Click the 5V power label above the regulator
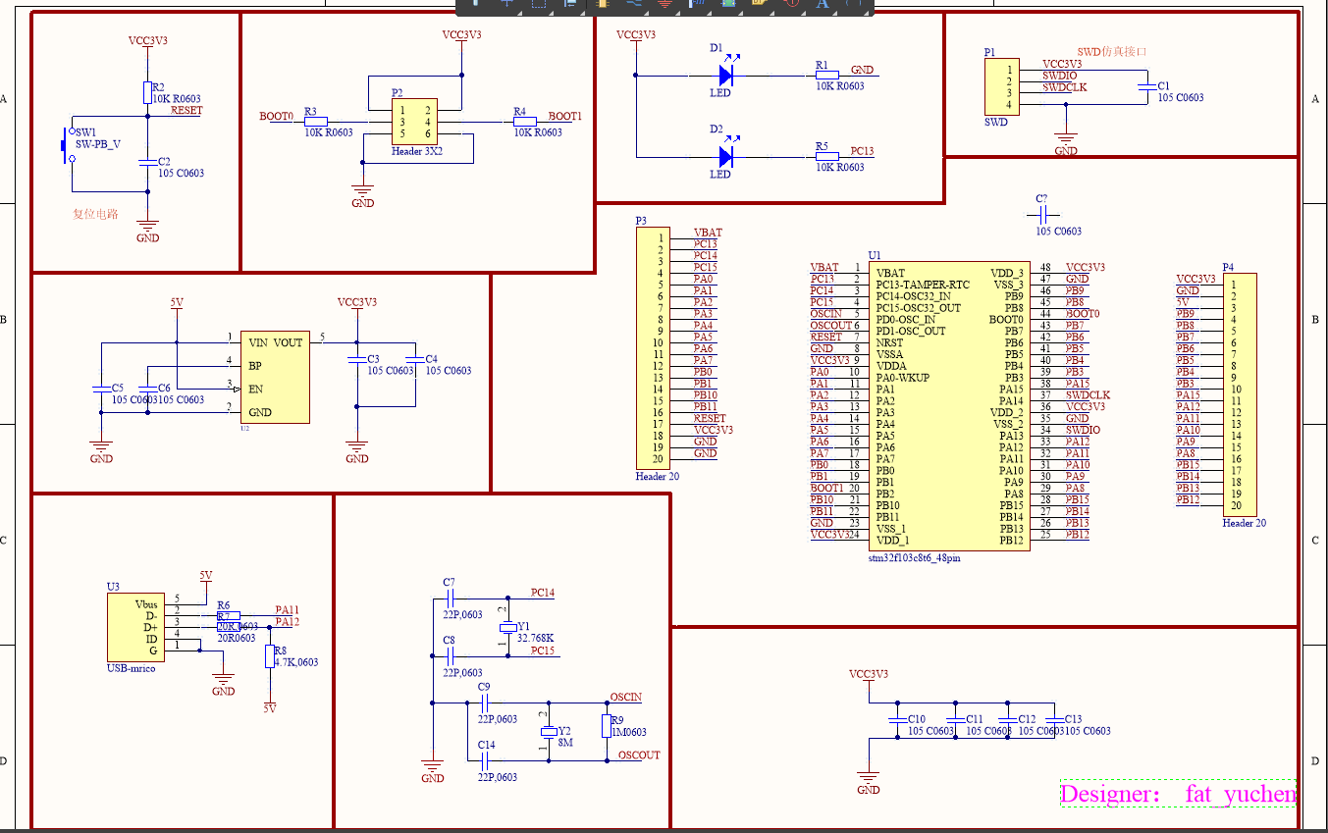 tap(177, 303)
